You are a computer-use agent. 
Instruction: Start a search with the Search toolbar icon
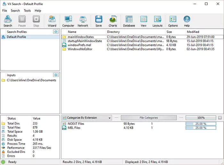(x=8, y=21)
